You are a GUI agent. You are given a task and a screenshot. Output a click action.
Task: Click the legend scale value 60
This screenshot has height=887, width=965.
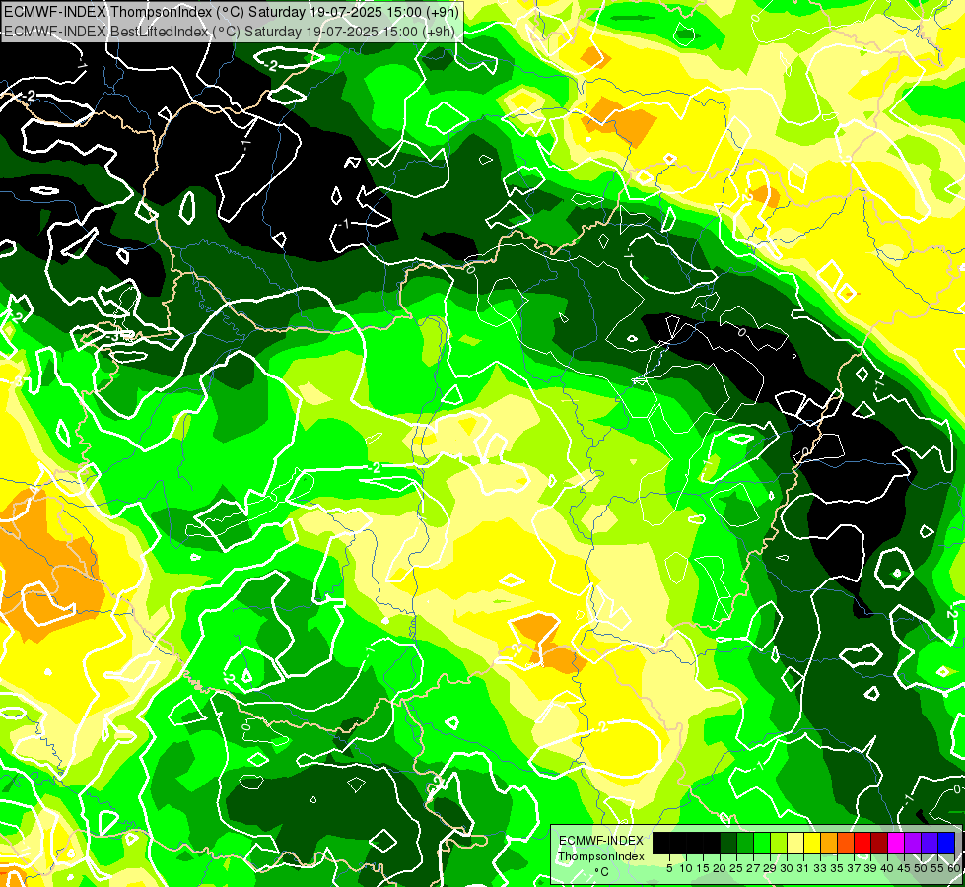click(x=954, y=868)
